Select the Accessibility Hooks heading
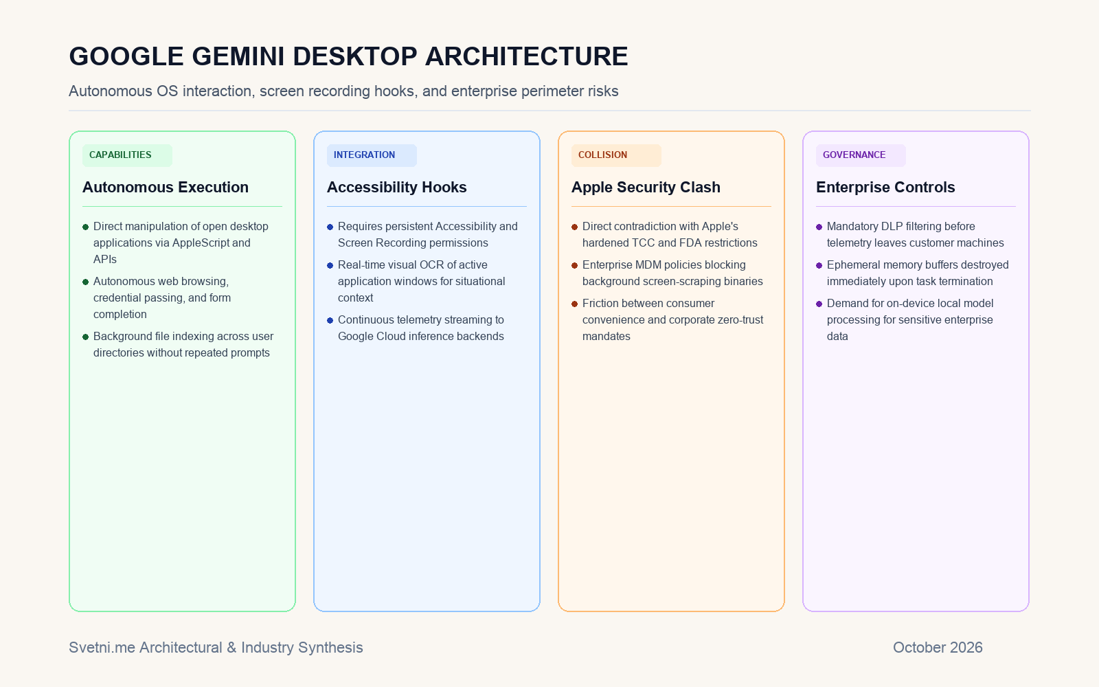The image size is (1099, 687). pos(397,187)
